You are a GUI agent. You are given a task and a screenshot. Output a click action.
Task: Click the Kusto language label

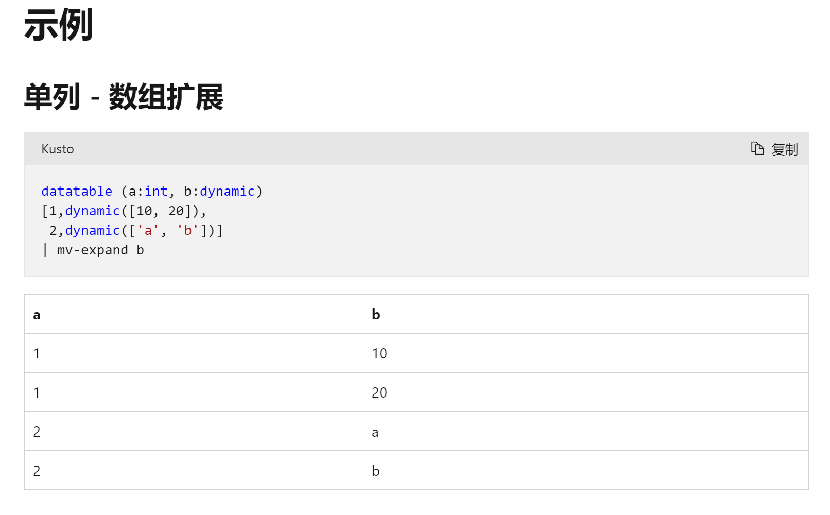(x=58, y=149)
